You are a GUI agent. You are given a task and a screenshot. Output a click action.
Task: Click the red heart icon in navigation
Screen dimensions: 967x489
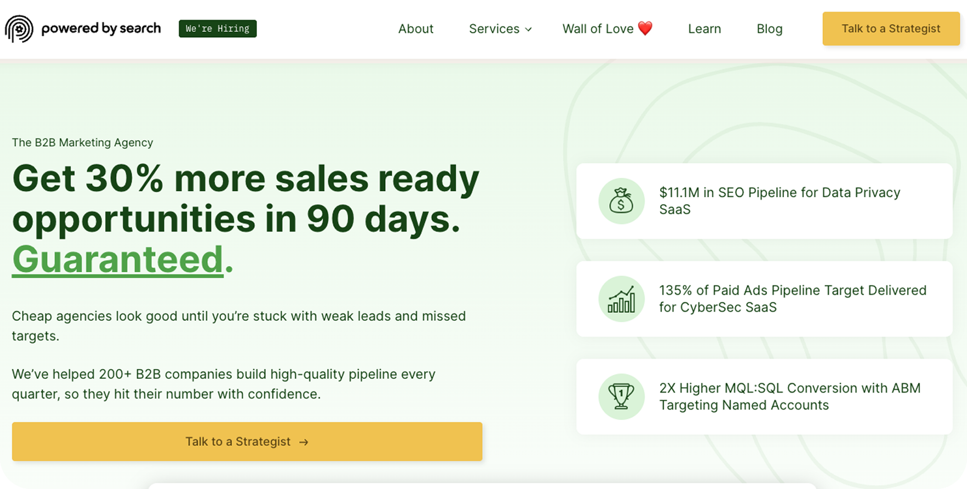(645, 29)
